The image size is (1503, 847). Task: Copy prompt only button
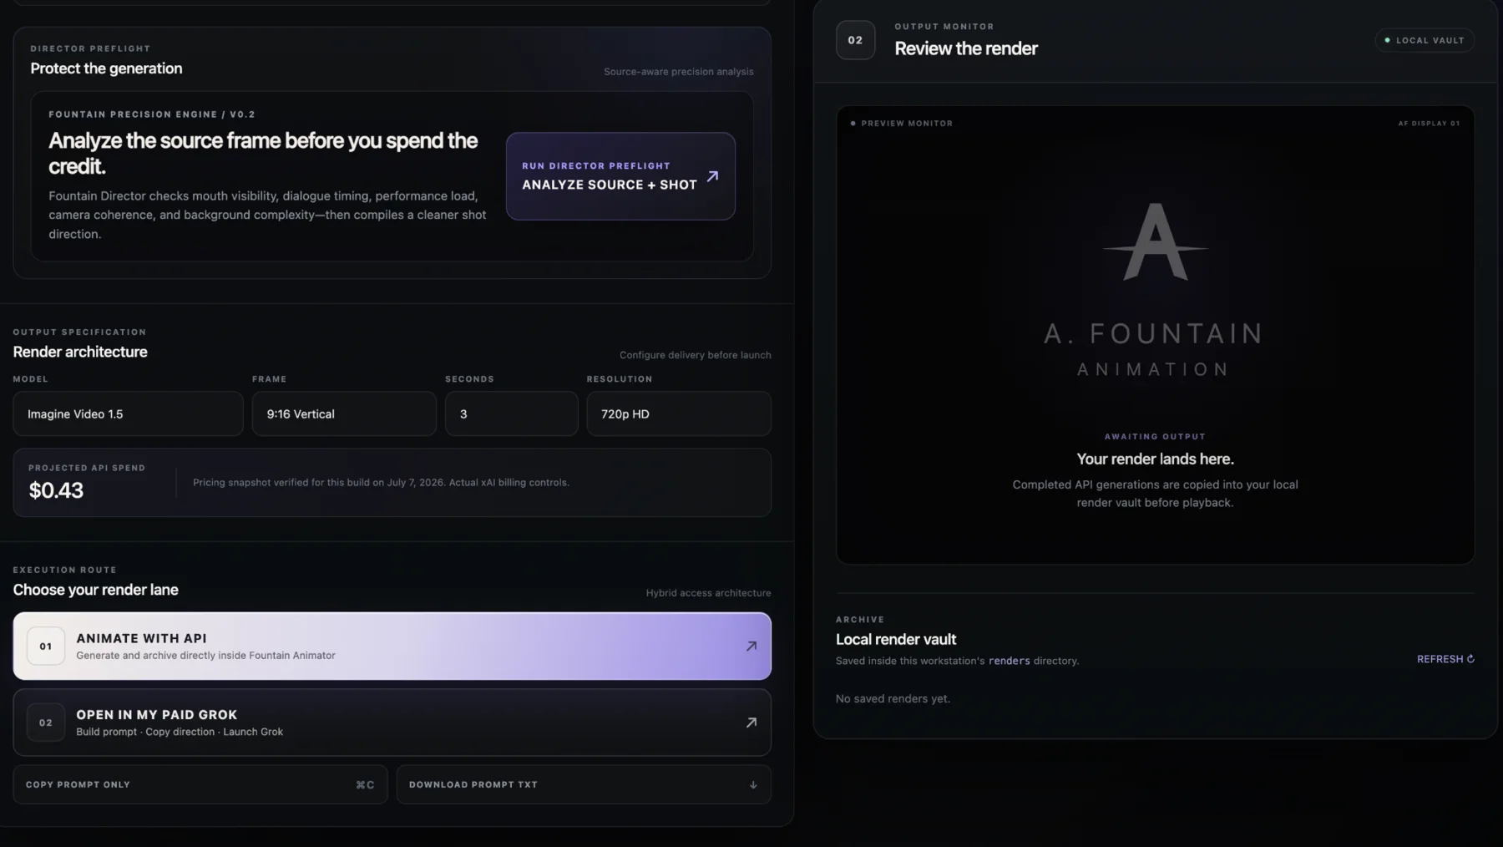pos(200,784)
